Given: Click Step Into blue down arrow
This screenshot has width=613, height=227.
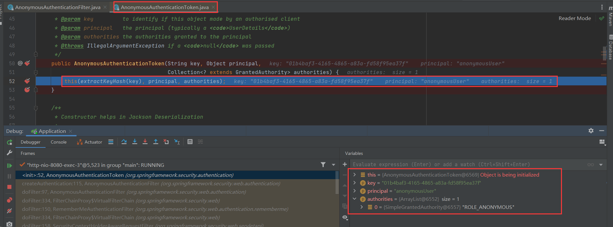Looking at the screenshot, I should [x=135, y=142].
